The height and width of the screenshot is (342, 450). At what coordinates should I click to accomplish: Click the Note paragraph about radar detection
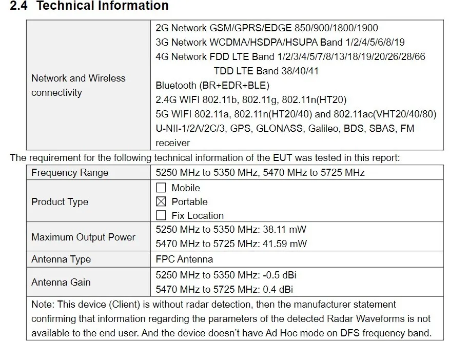[231, 318]
